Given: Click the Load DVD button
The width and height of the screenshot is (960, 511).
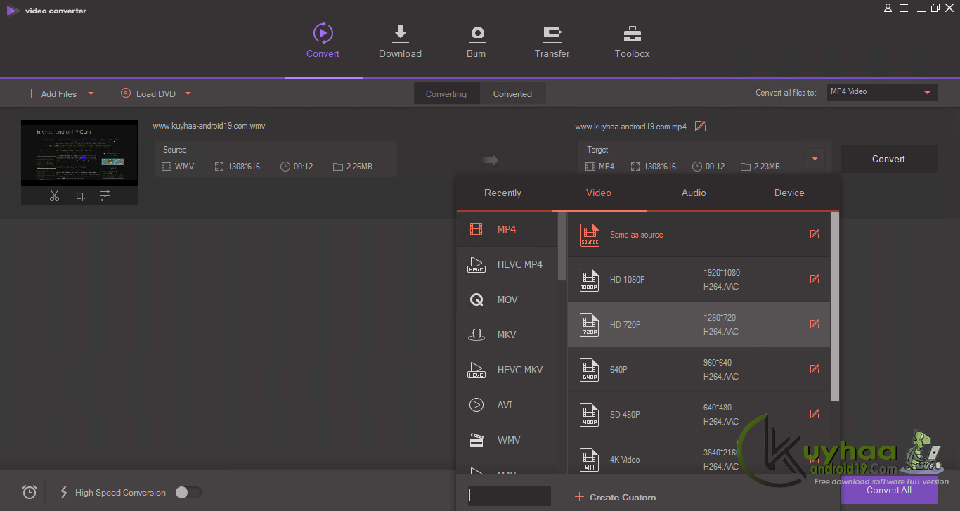Looking at the screenshot, I should (x=148, y=93).
